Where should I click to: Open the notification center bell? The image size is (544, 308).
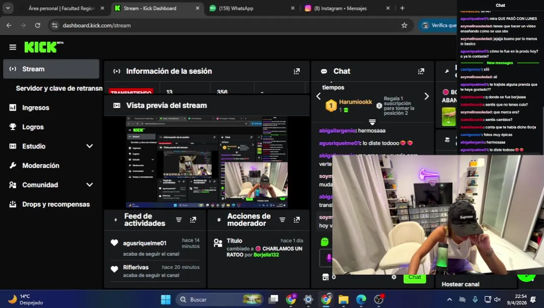[x=533, y=299]
